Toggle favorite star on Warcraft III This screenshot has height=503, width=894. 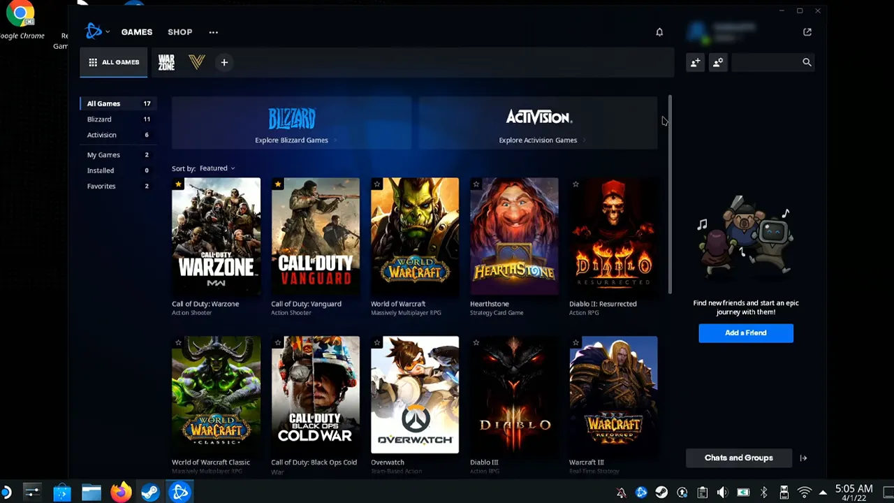(x=576, y=343)
